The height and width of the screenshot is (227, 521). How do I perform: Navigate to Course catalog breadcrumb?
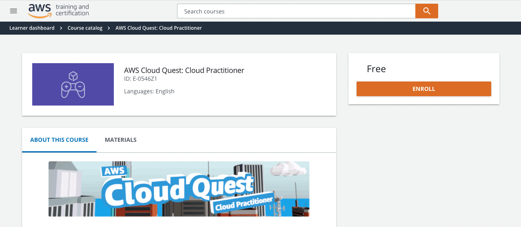coord(85,28)
